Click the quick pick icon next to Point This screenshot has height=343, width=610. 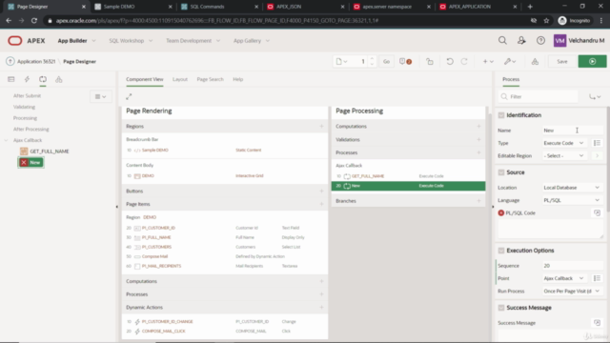pyautogui.click(x=597, y=278)
